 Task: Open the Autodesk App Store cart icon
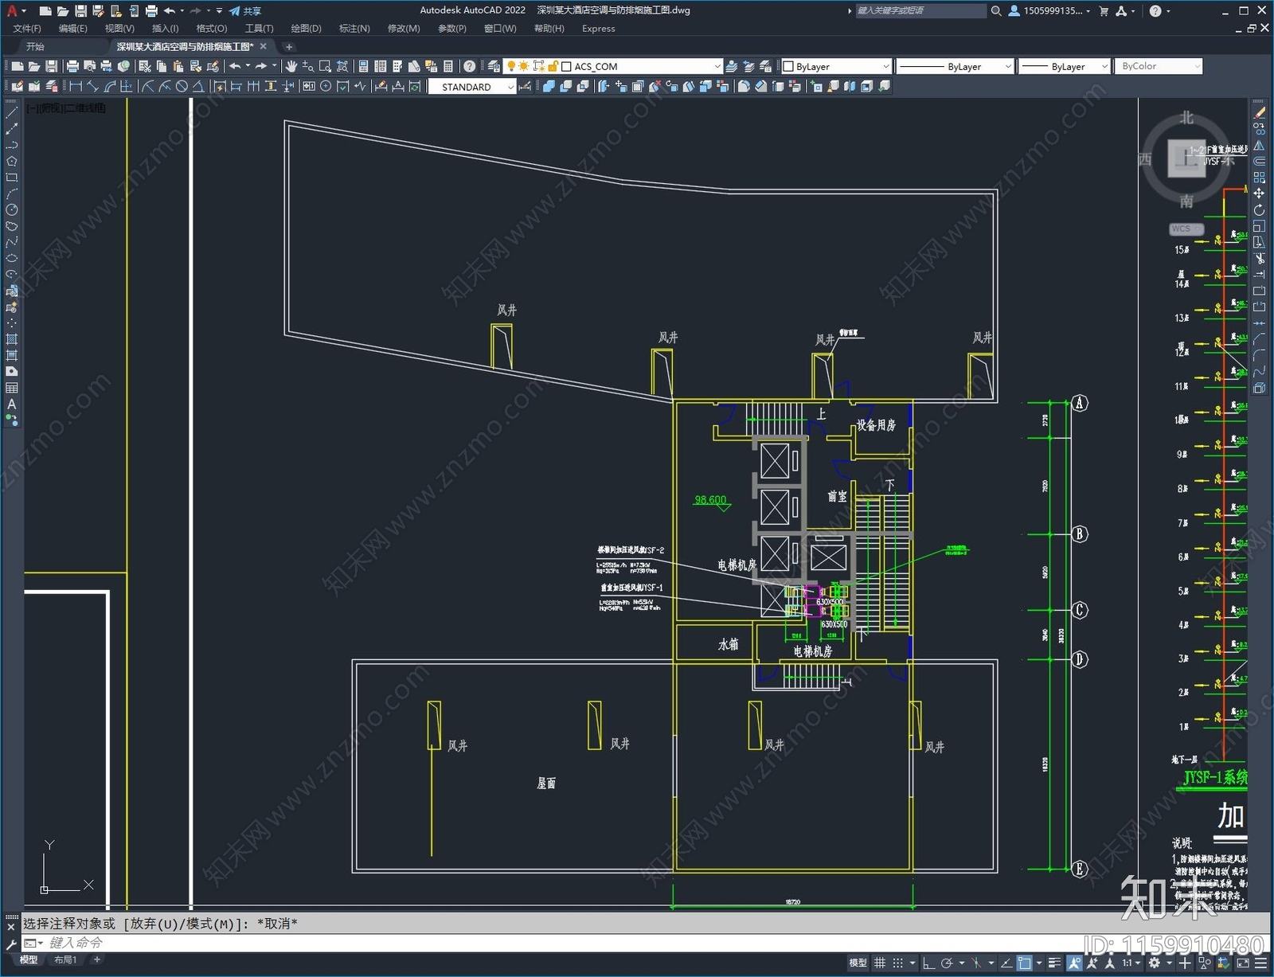click(1104, 11)
